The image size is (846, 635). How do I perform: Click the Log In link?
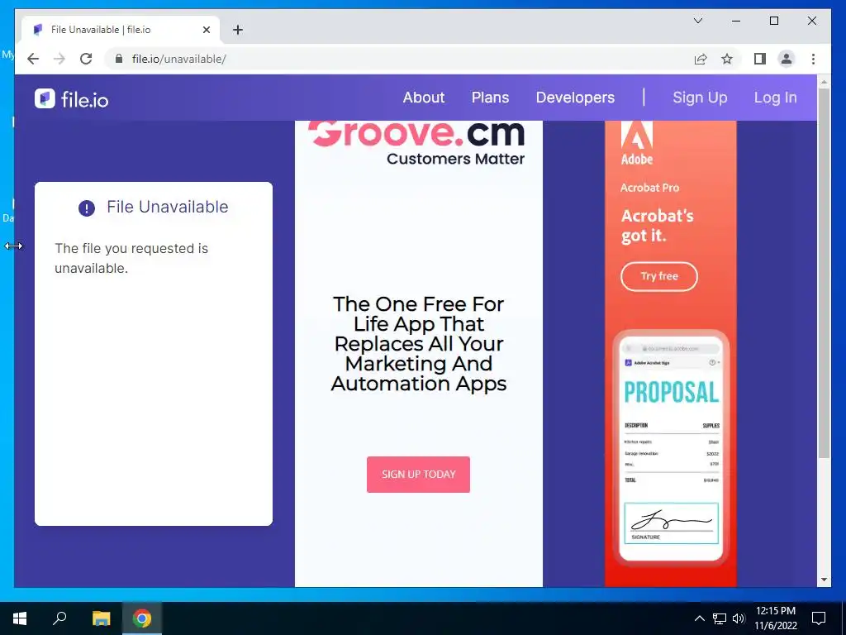[775, 98]
